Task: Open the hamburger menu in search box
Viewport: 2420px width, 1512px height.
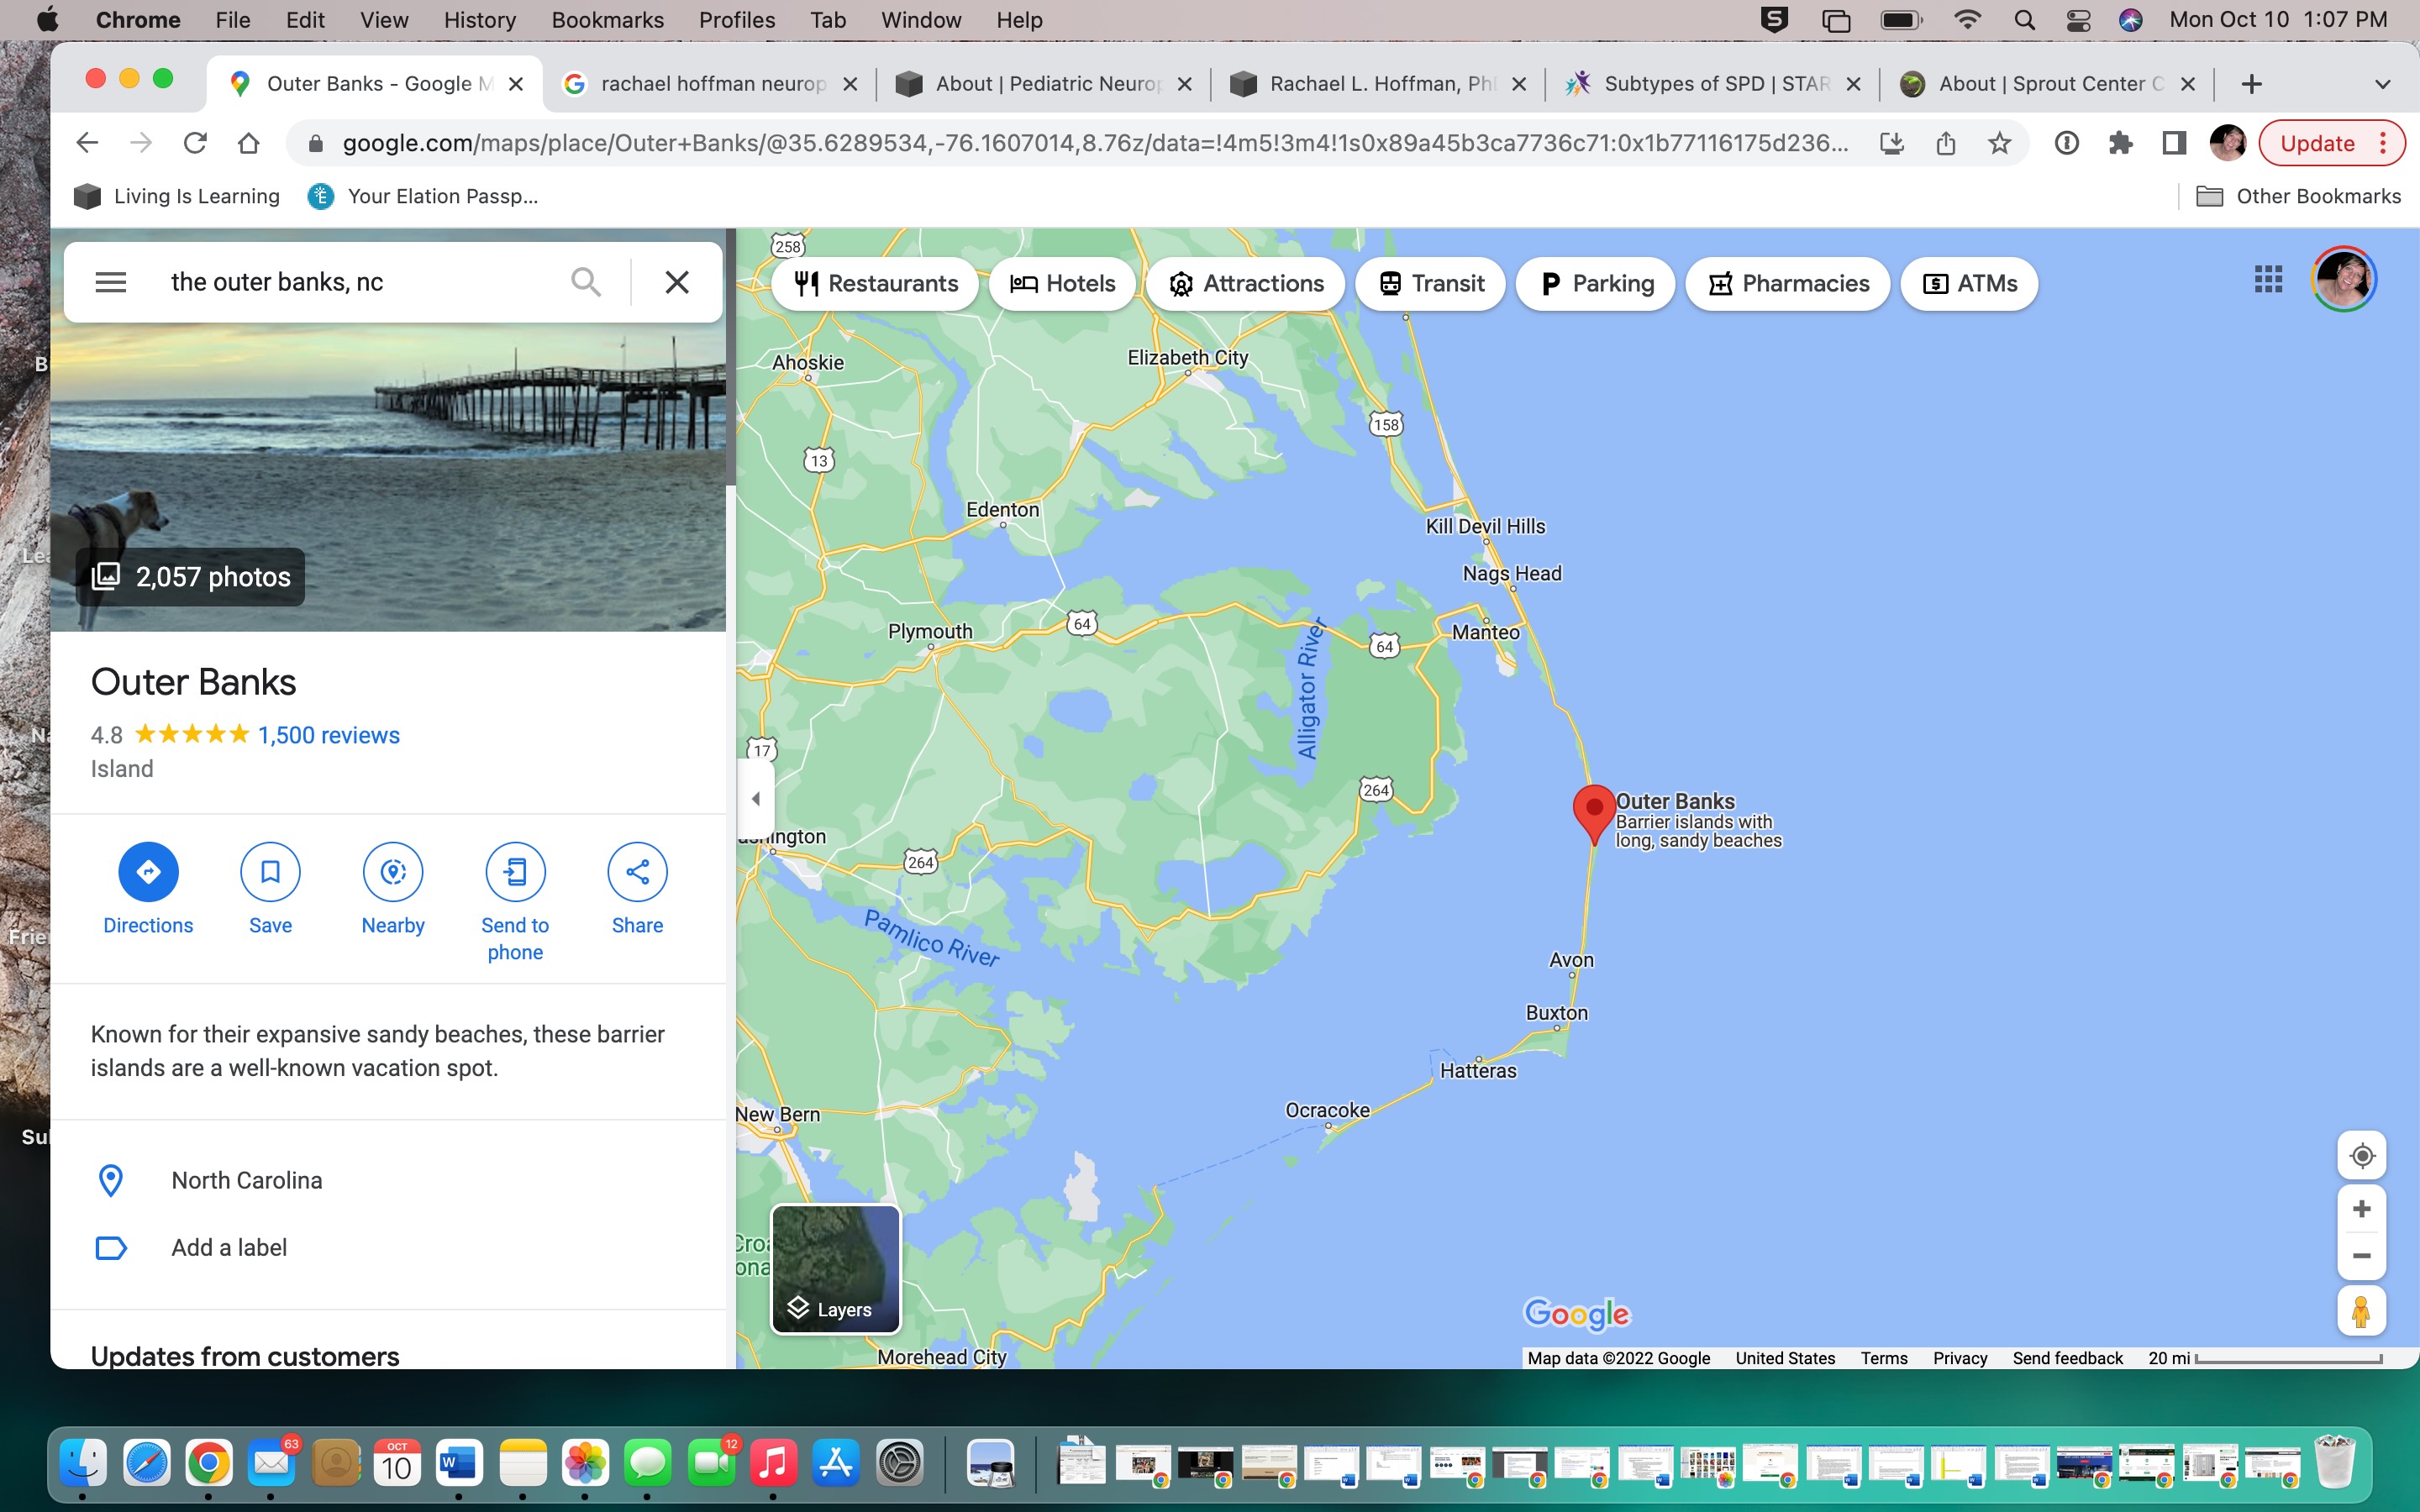Action: [110, 282]
